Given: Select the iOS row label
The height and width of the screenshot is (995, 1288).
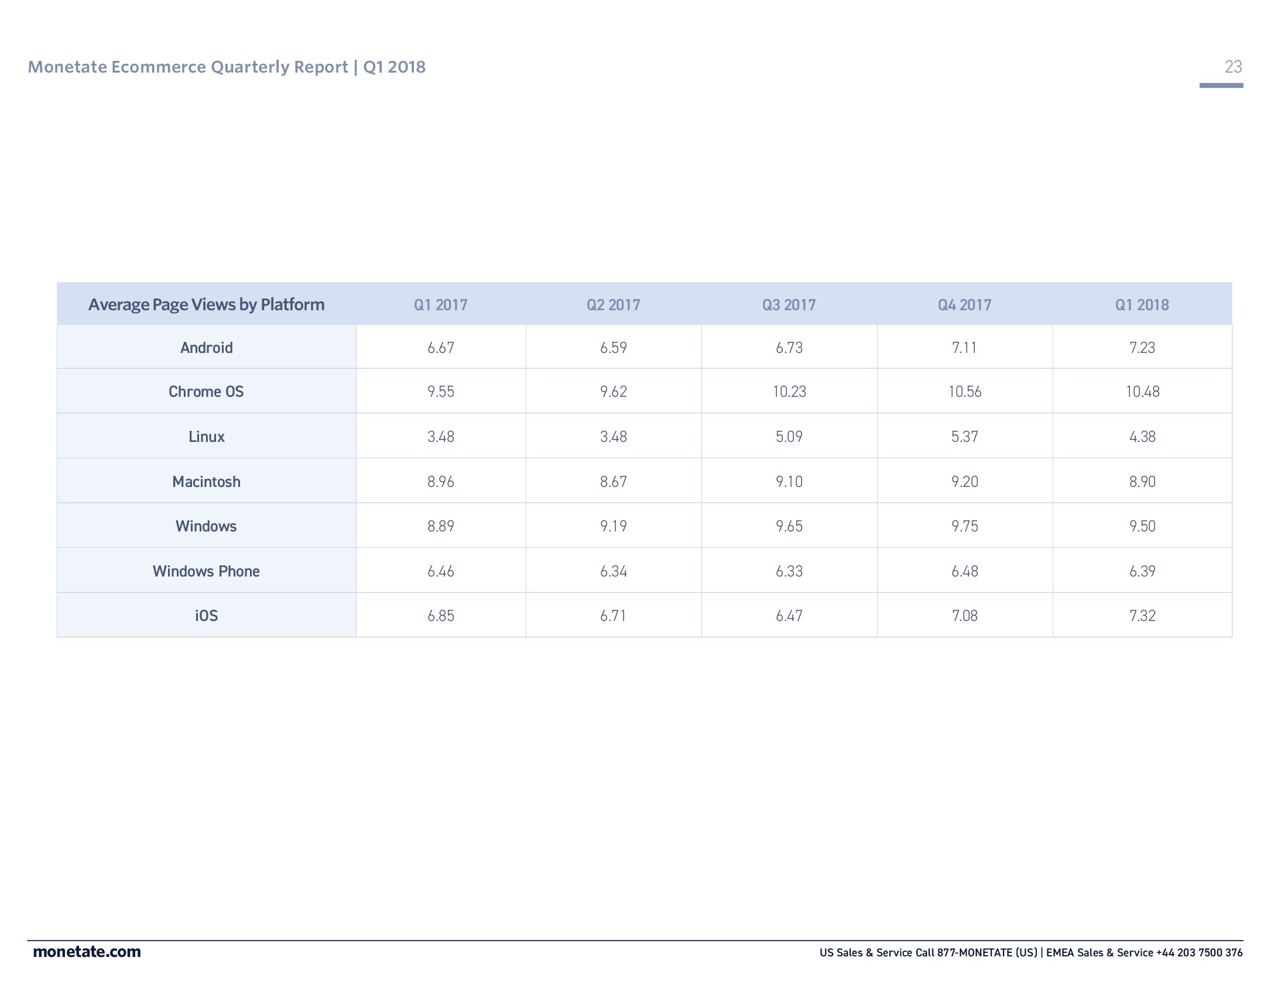Looking at the screenshot, I should click(206, 615).
